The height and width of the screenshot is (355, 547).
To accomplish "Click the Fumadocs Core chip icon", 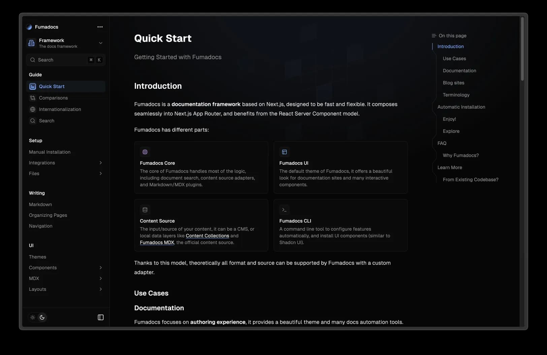I will click(145, 152).
